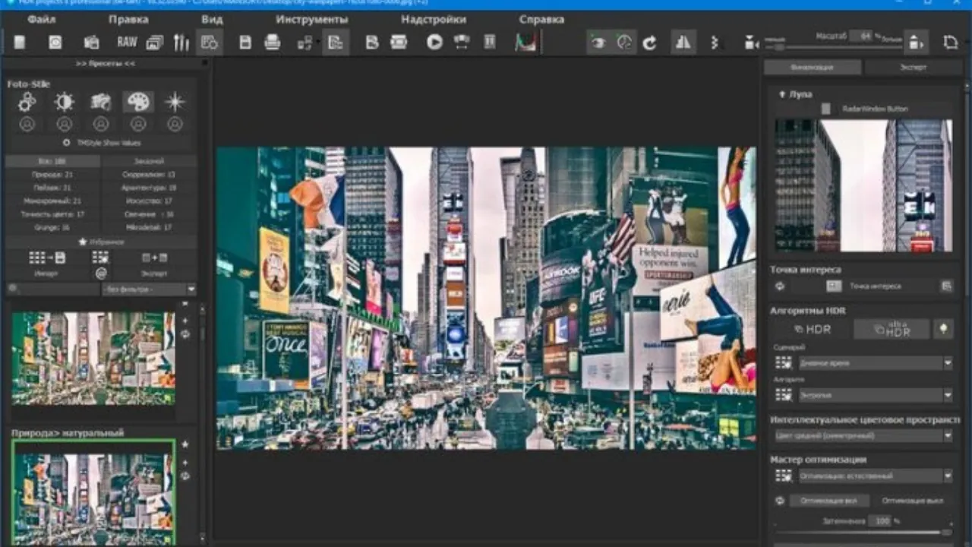Open the Файл menu
Screen dimensions: 972x547
[x=41, y=19]
